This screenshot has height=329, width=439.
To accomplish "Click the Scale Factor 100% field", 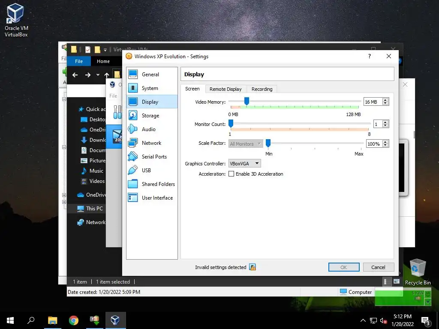I will pos(374,144).
